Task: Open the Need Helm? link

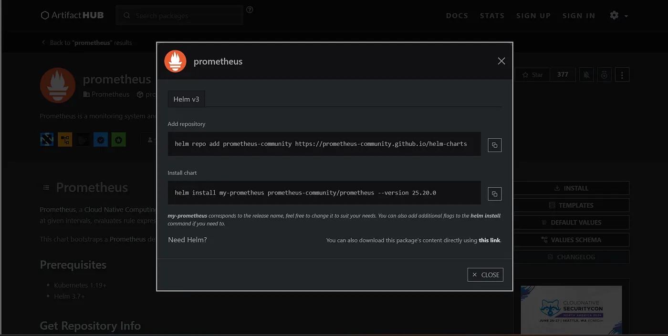Action: coord(188,240)
